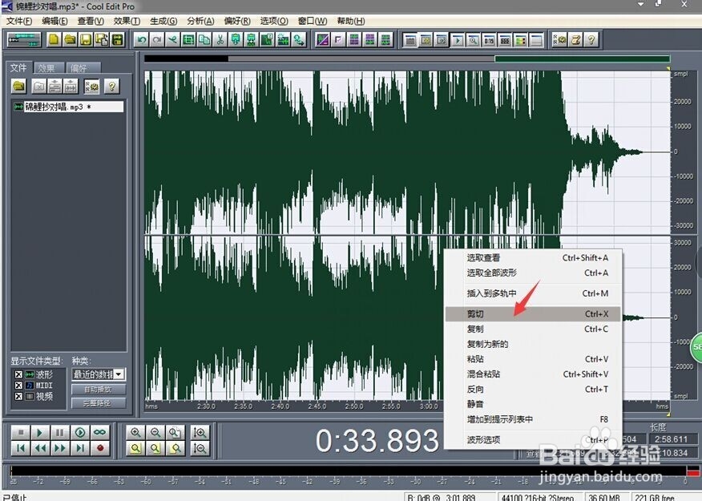Choose 选取全部波形 in the context menu
Viewport: 702px width, 501px height.
pos(533,273)
